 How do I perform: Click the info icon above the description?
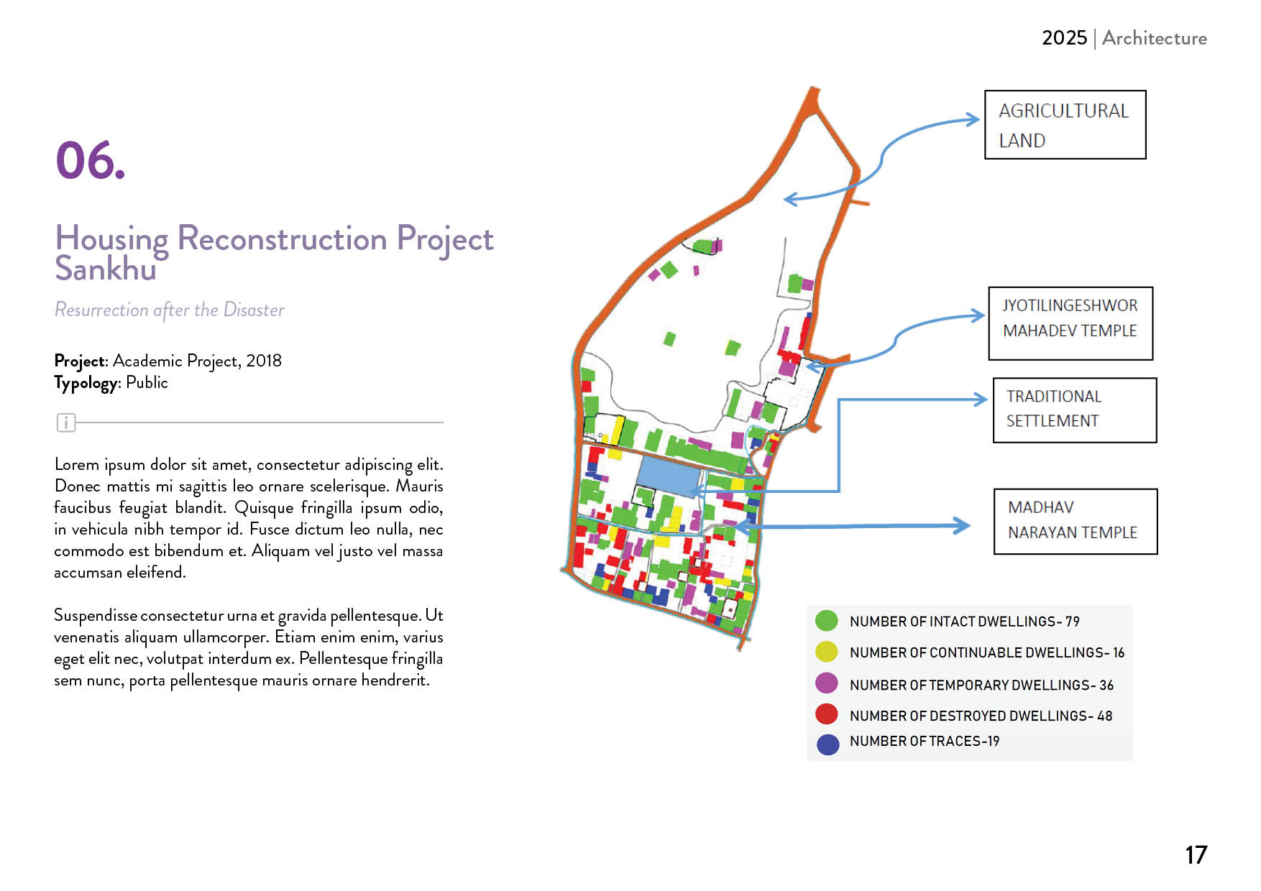coord(65,423)
